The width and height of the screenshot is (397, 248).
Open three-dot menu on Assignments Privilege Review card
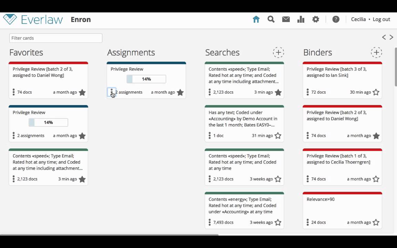pos(112,92)
